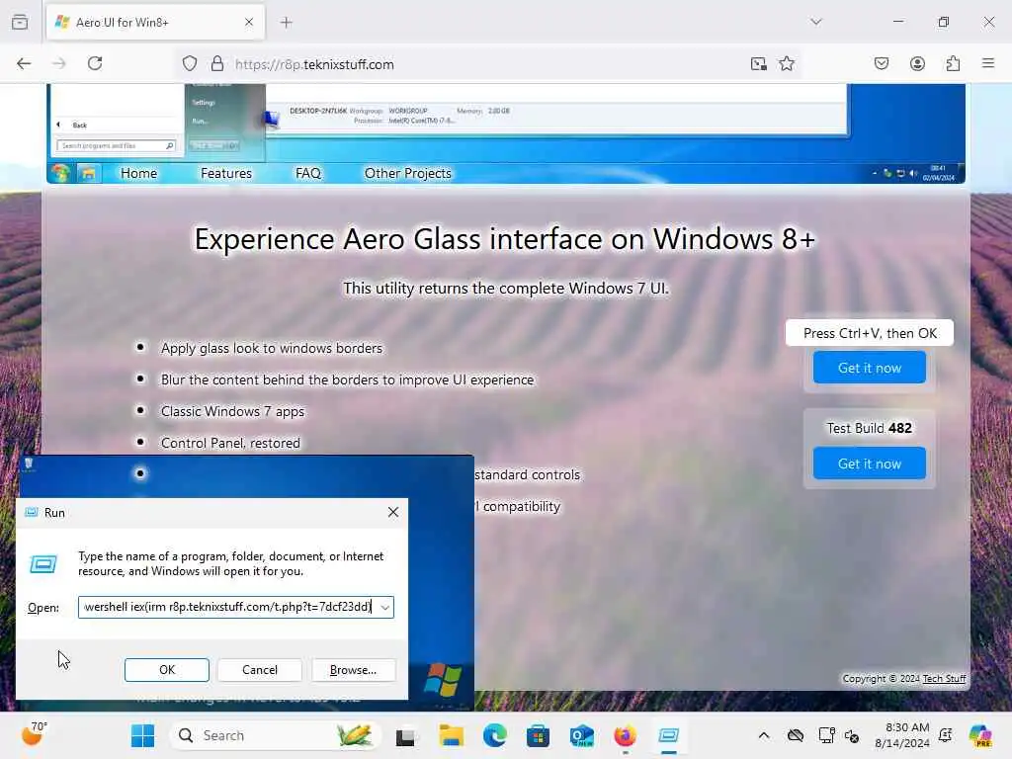Open Outlook from taskbar
Image resolution: width=1012 pixels, height=759 pixels.
click(581, 735)
